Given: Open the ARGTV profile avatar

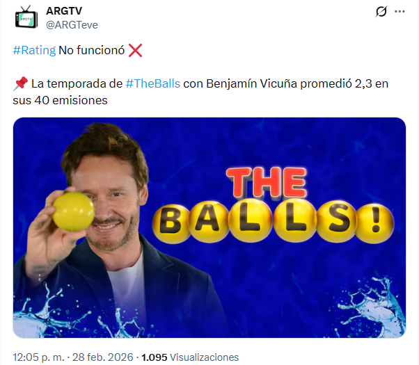Looking at the screenshot, I should (26, 17).
